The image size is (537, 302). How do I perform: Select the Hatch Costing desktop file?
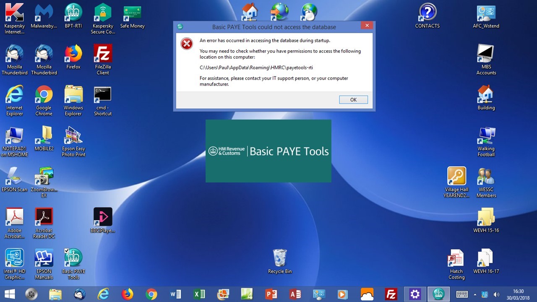click(456, 264)
